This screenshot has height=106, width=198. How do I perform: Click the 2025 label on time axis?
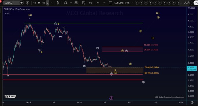point(29,103)
